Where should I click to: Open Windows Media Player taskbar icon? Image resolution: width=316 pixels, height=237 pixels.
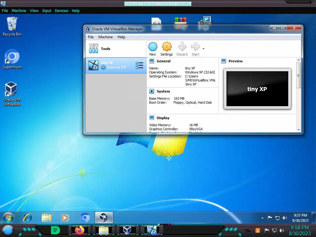pos(65,218)
